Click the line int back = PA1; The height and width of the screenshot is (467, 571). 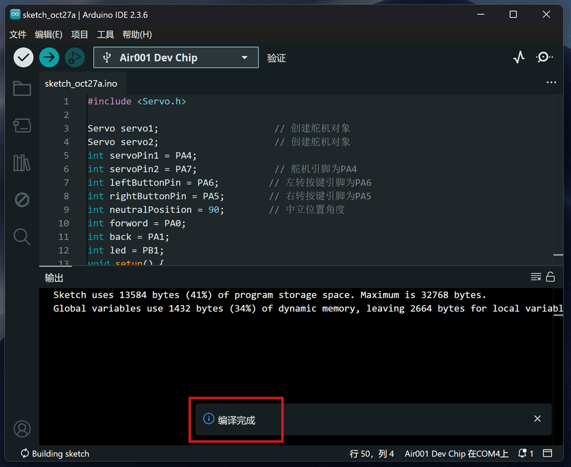[128, 237]
